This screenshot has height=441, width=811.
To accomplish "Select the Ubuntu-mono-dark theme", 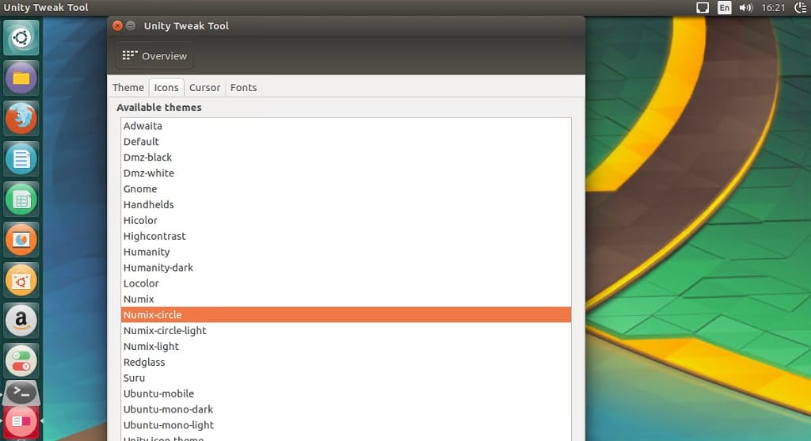I will pyautogui.click(x=346, y=409).
